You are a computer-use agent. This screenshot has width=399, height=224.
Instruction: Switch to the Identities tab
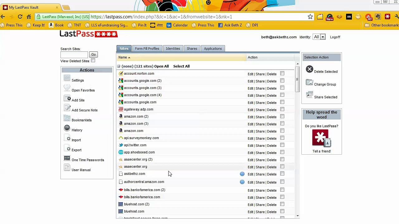[173, 49]
